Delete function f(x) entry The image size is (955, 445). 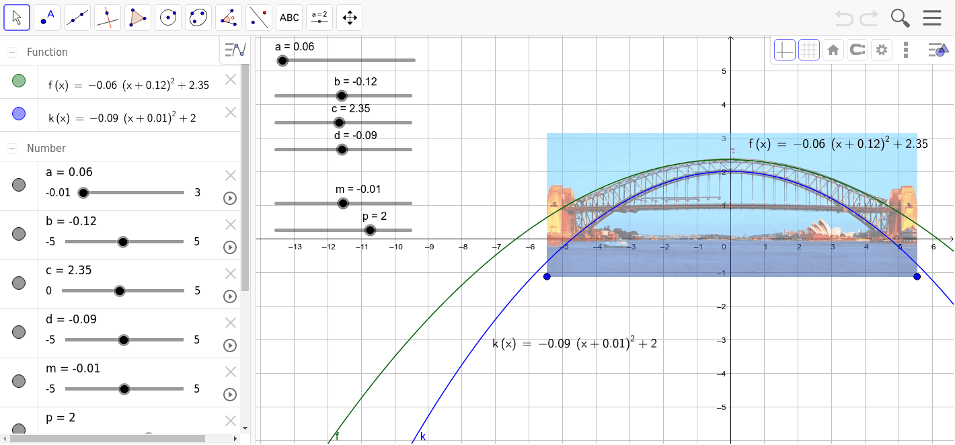click(231, 79)
